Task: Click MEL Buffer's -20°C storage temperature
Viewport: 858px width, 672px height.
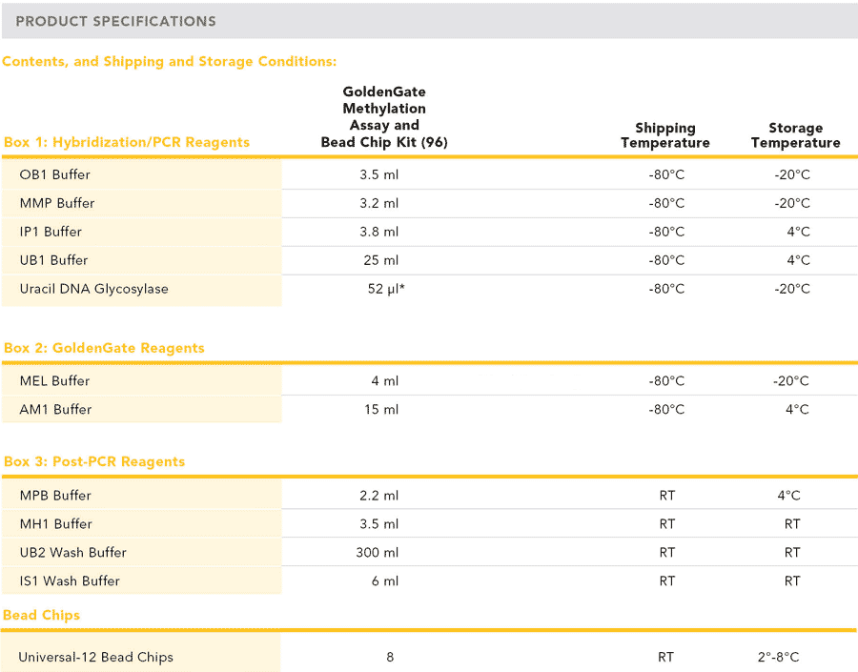Action: click(790, 381)
